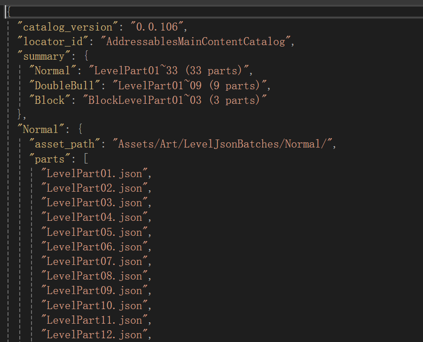Click the "Normal" object key opening a brace
423x342 pixels.
click(x=41, y=129)
